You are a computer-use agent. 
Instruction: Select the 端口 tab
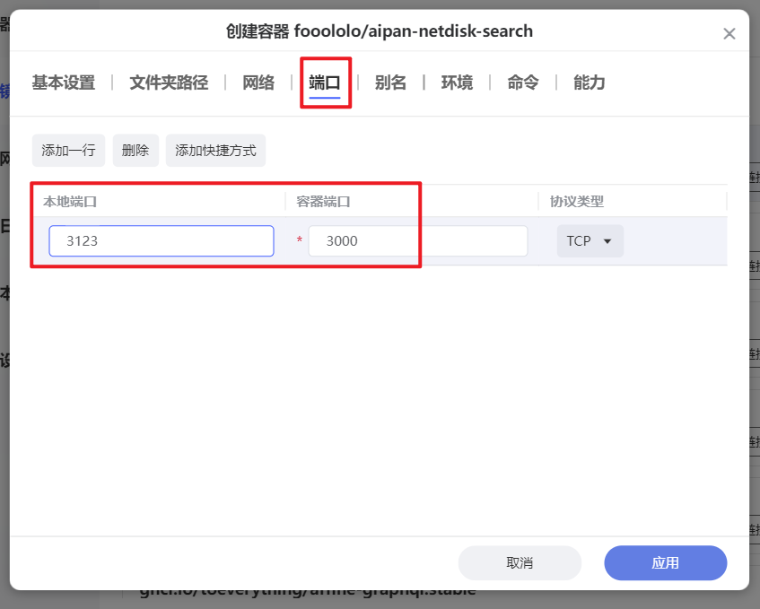point(326,83)
